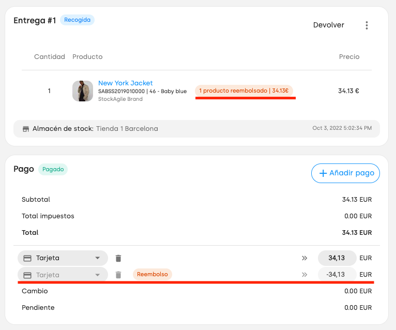
Task: Delete the first Tarjeta payment row
Action: pos(118,258)
